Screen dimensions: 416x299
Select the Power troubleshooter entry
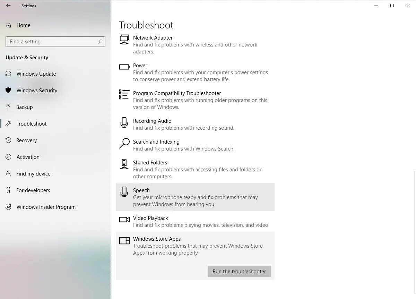195,72
